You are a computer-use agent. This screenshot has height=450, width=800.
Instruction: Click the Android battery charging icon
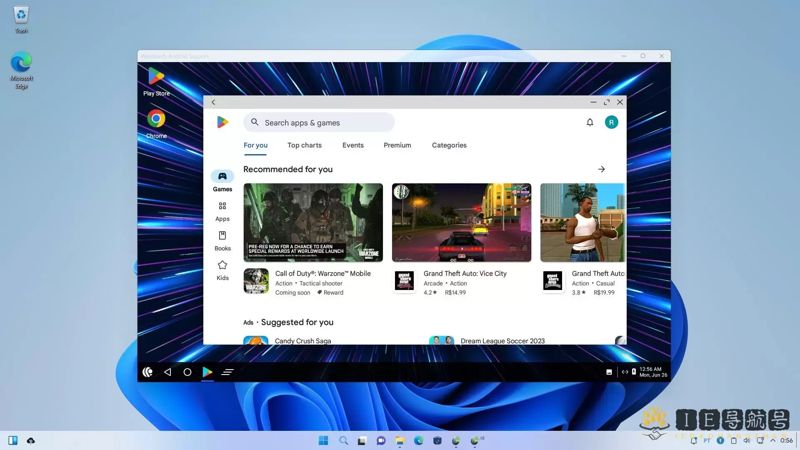click(x=634, y=372)
